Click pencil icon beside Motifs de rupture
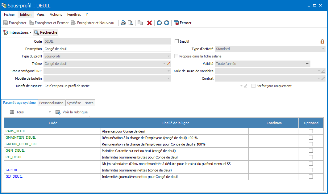Screen dimensions: 328x194 click(x=246, y=86)
